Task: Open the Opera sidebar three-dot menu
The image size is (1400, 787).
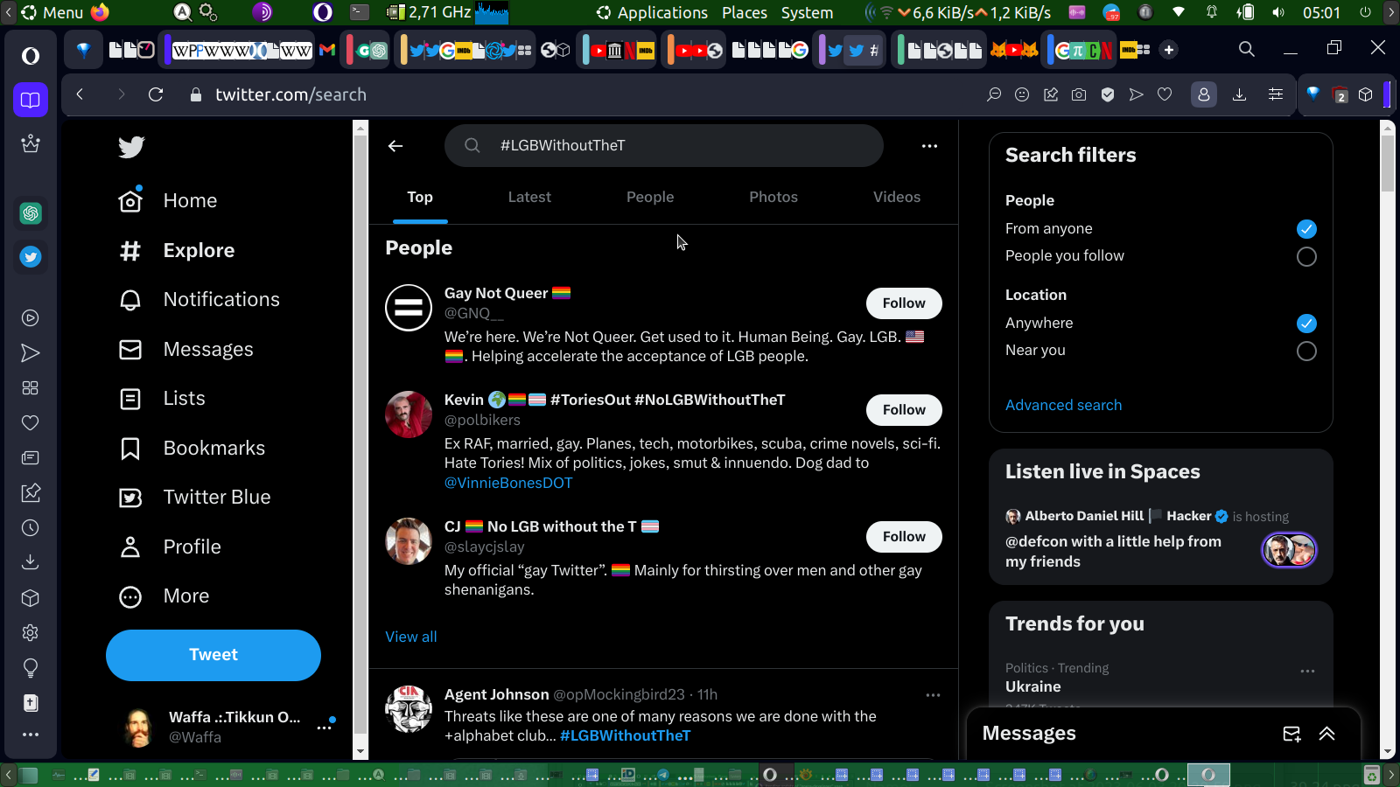Action: tap(31, 735)
